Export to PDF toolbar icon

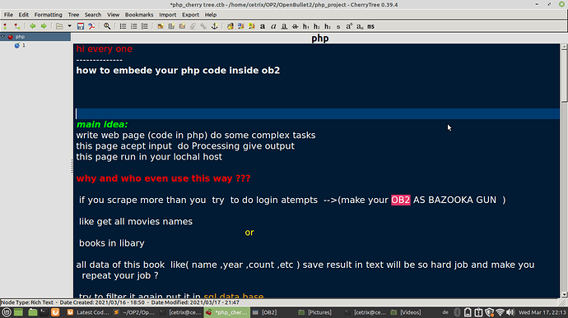point(91,26)
